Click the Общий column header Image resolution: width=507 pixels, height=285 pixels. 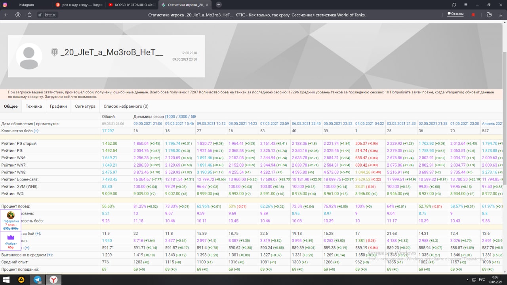pyautogui.click(x=108, y=117)
